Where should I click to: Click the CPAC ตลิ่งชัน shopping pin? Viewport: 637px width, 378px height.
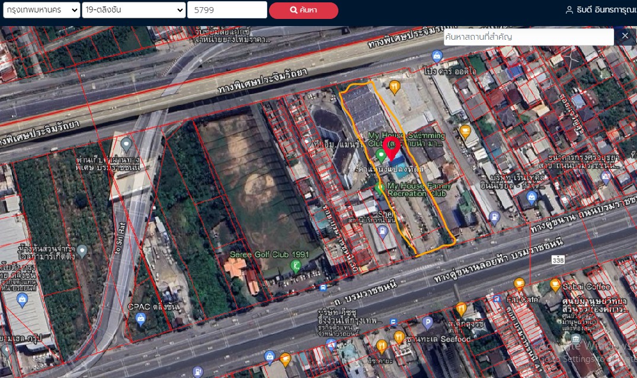click(x=141, y=320)
